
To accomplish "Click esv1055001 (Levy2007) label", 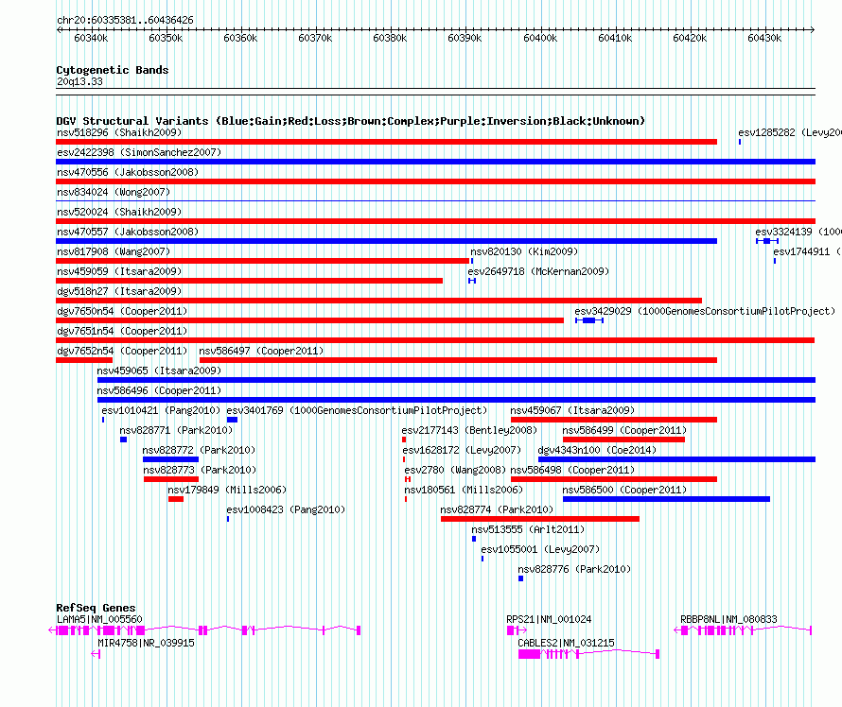I will click(x=540, y=549).
